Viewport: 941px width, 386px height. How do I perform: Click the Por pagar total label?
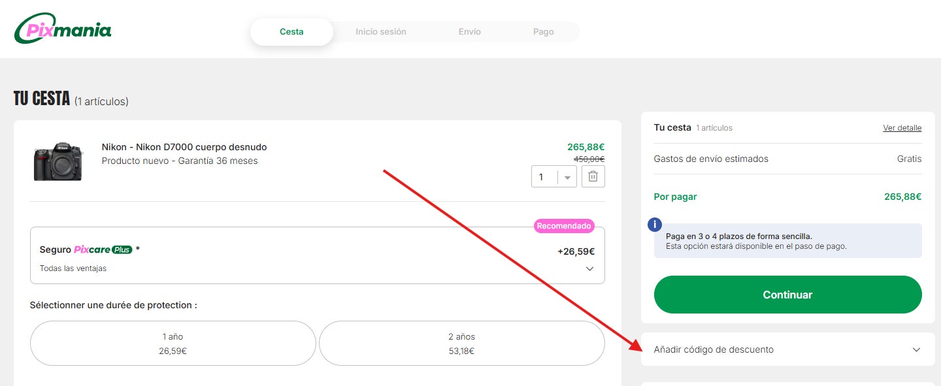[x=676, y=197]
